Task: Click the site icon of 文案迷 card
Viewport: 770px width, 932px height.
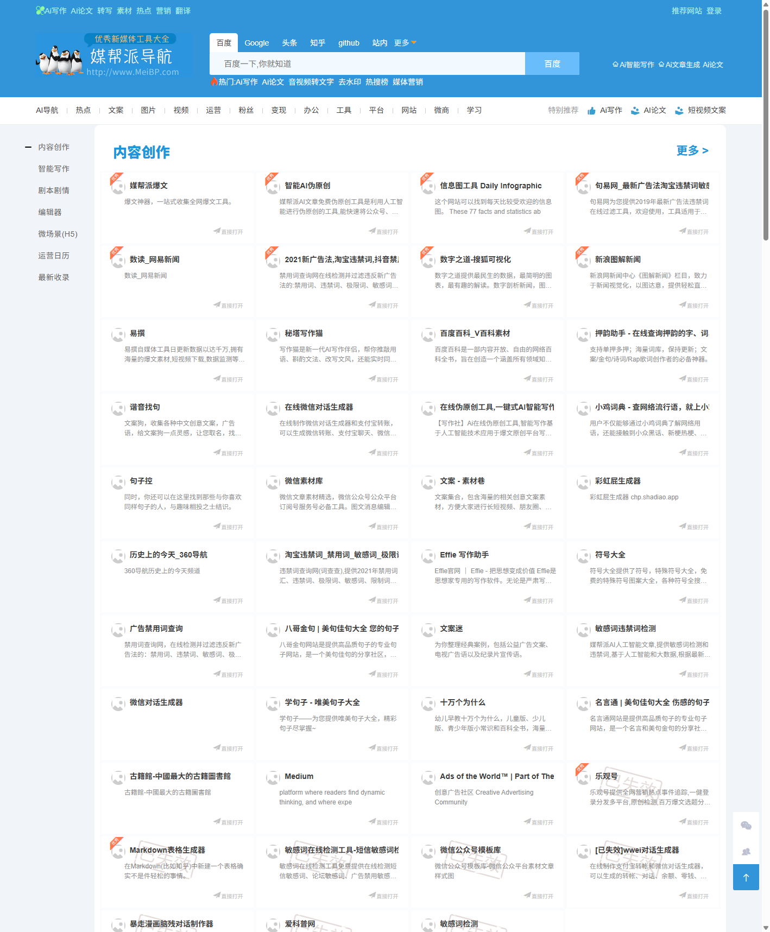Action: tap(428, 629)
